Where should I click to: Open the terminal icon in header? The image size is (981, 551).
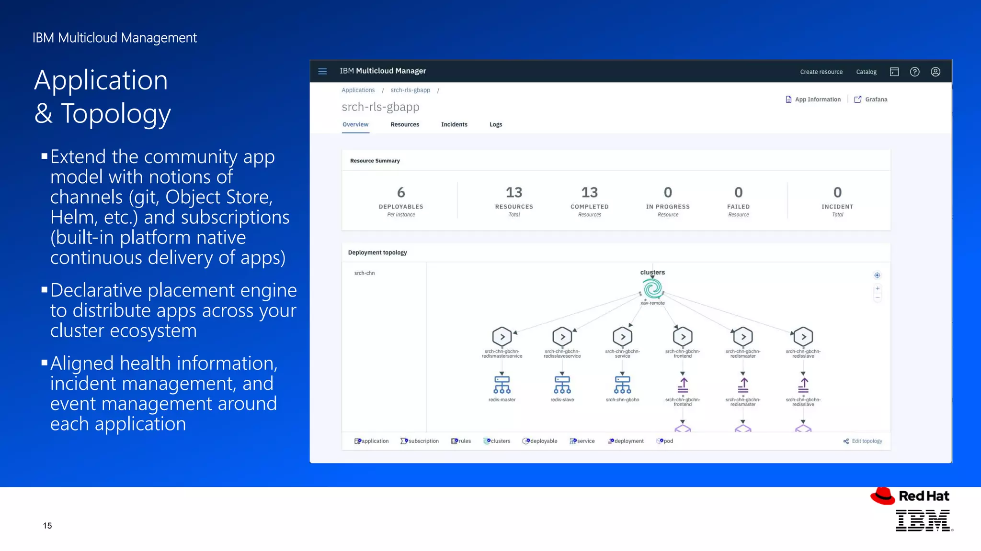pos(894,72)
